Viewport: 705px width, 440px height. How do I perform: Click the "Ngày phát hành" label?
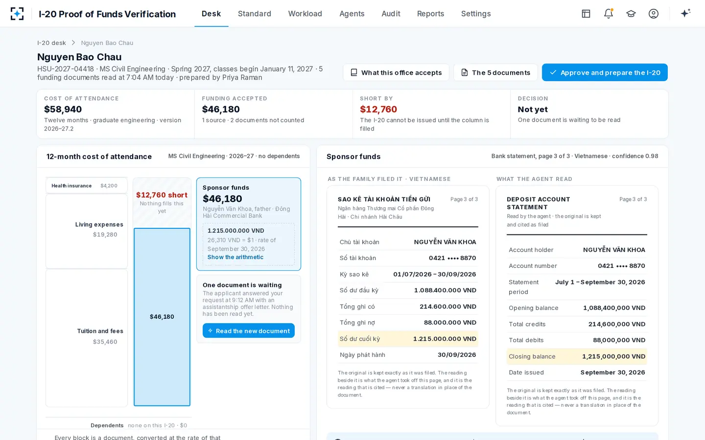[363, 355]
